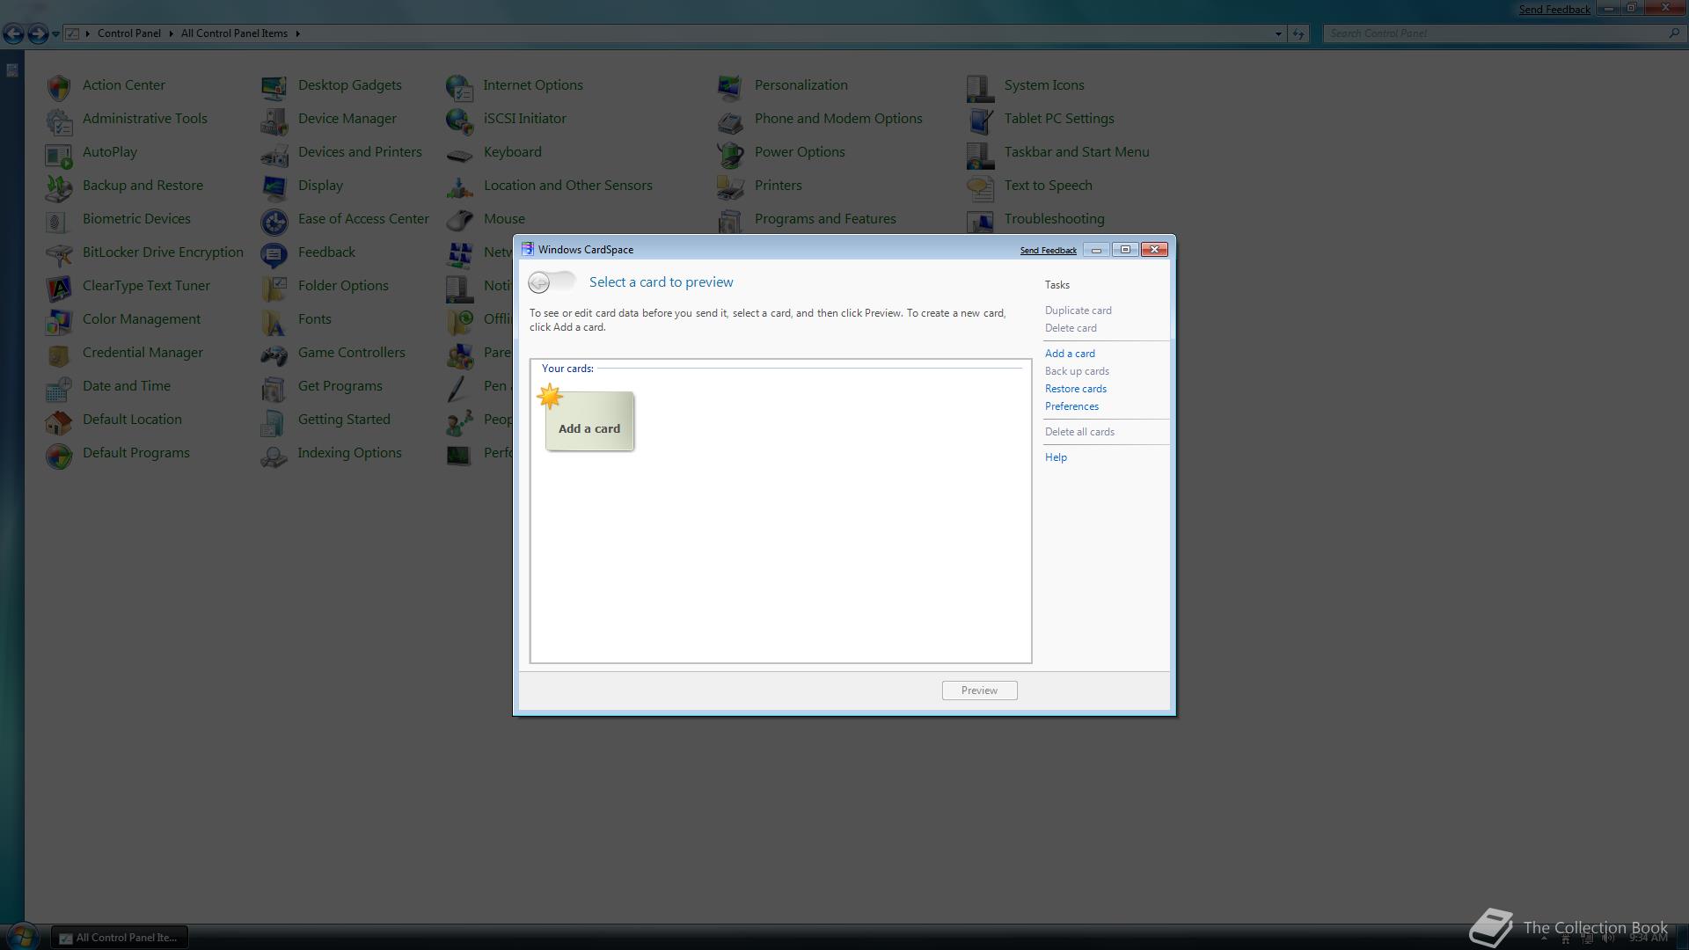Open Restore cards link
1689x950 pixels.
click(x=1075, y=389)
